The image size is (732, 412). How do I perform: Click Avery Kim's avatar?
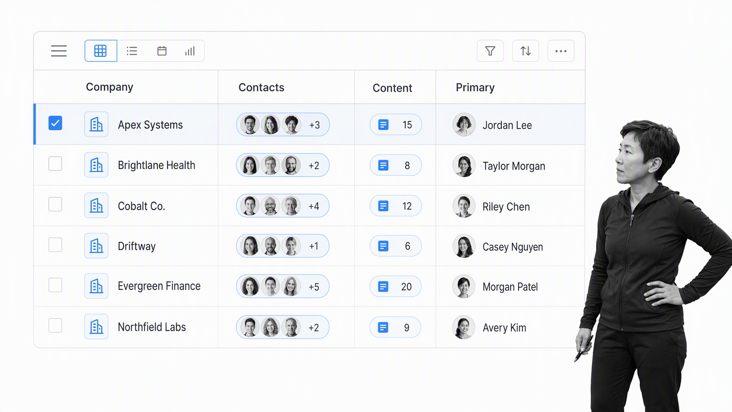464,328
